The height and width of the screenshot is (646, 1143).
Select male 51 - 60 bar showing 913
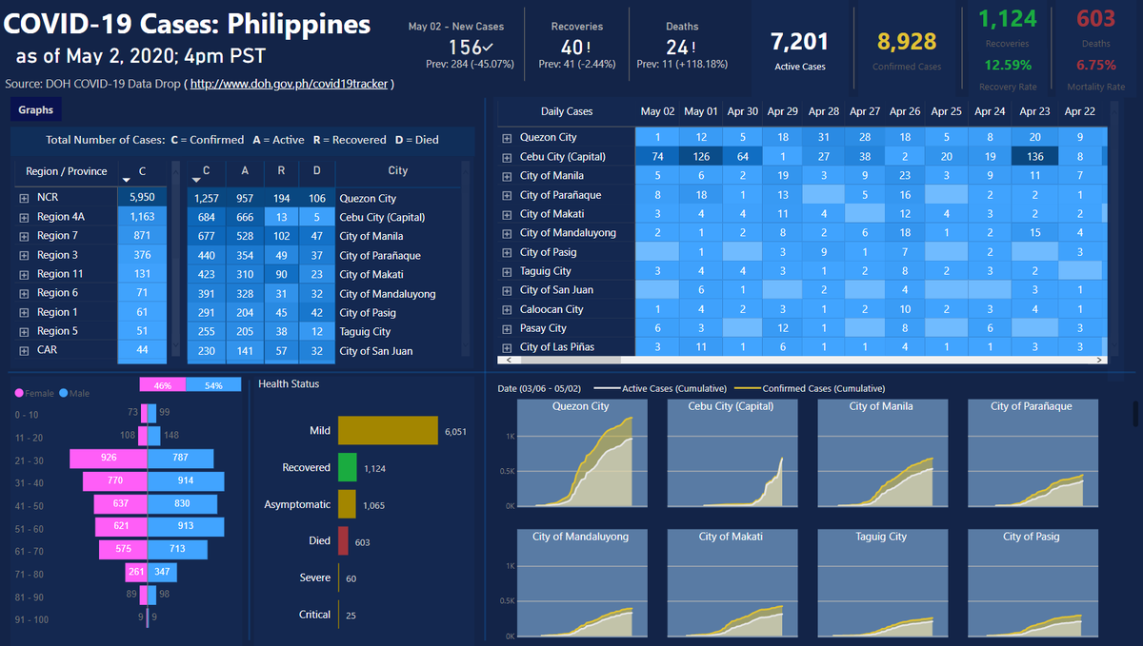[186, 527]
